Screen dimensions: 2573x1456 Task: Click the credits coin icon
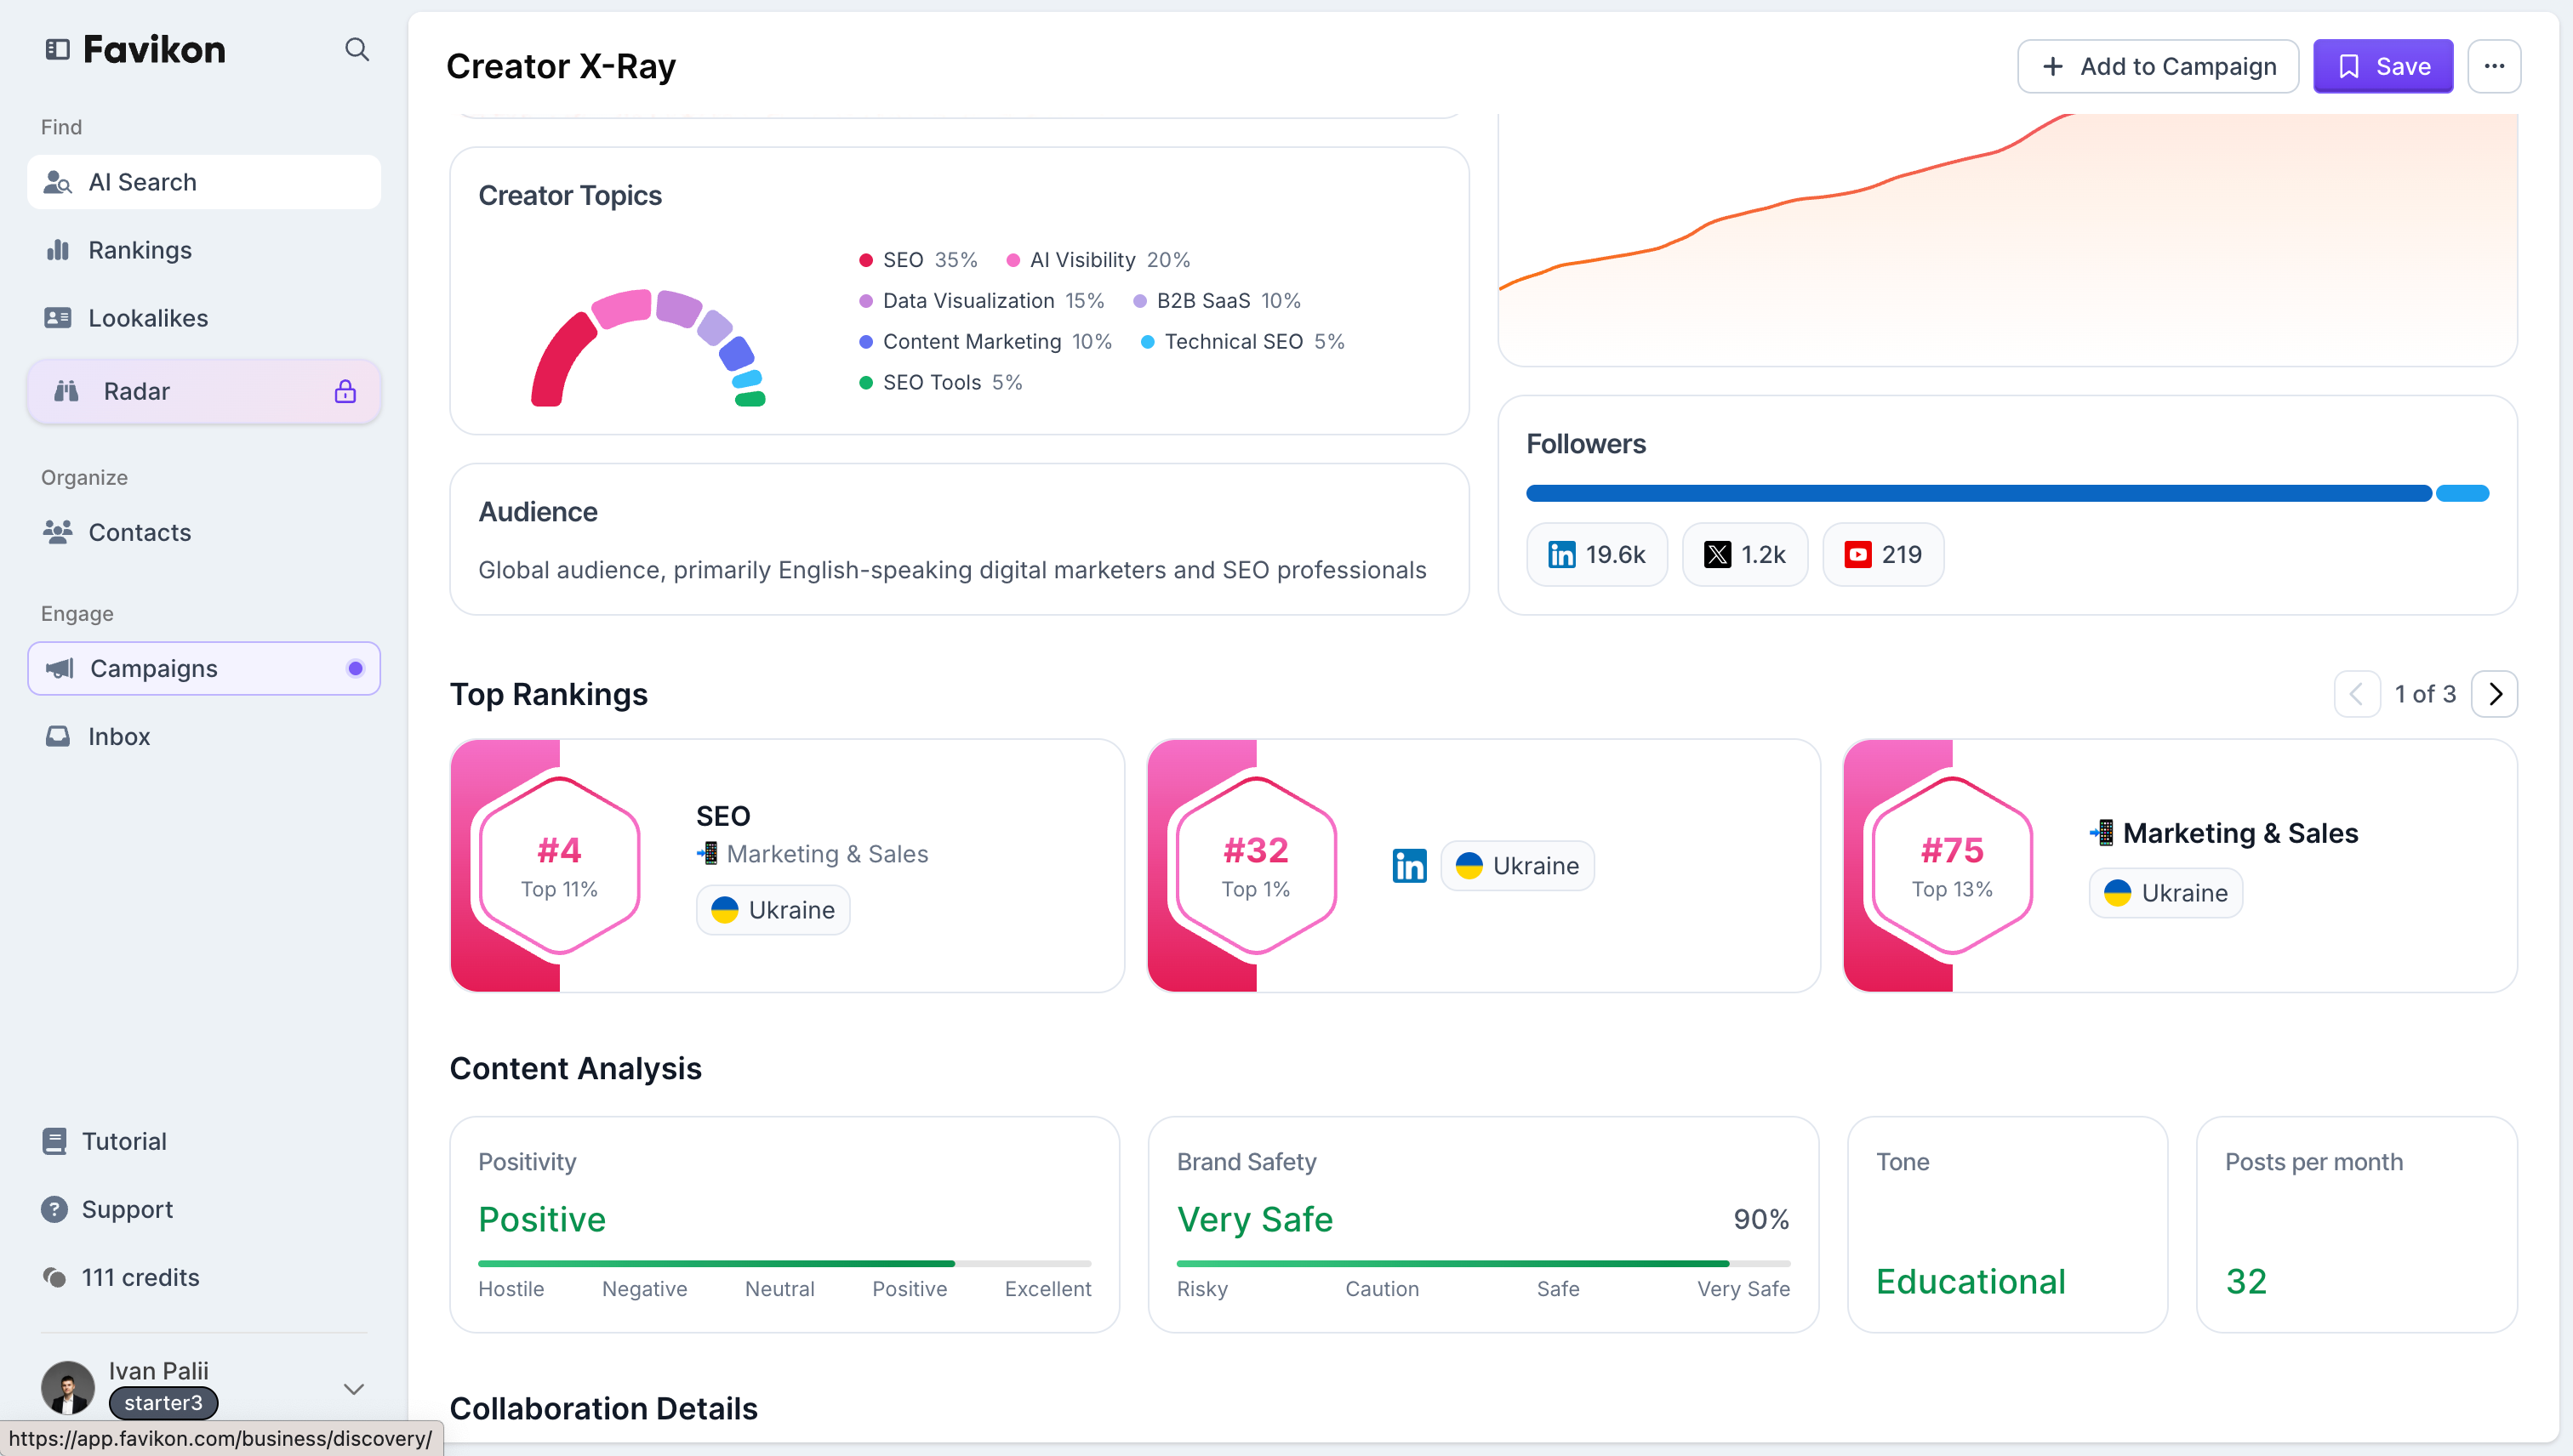click(x=55, y=1277)
